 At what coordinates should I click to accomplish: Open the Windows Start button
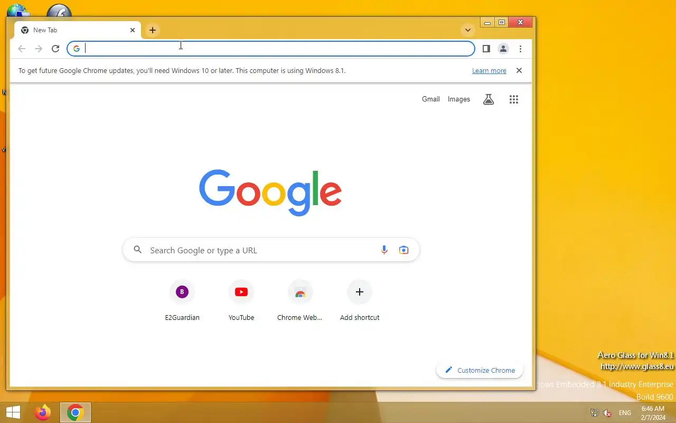[13, 412]
